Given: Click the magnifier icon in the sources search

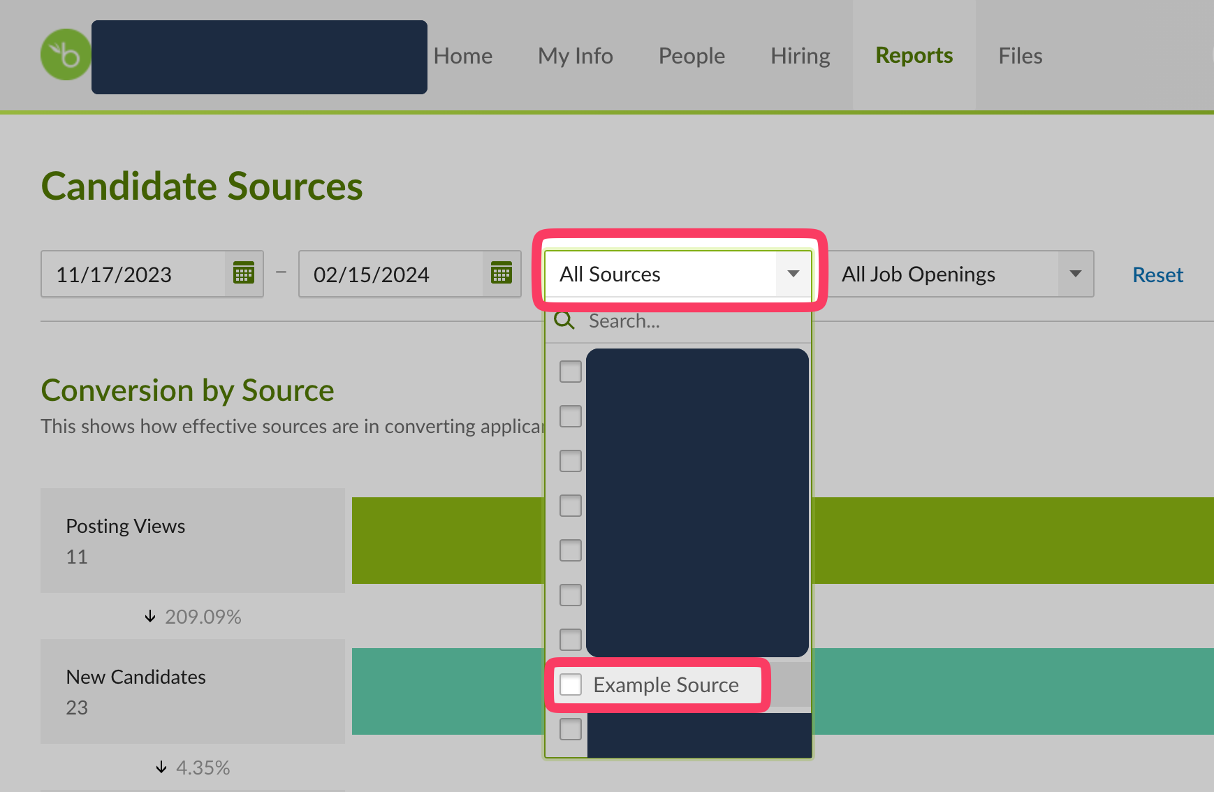Looking at the screenshot, I should coord(564,321).
